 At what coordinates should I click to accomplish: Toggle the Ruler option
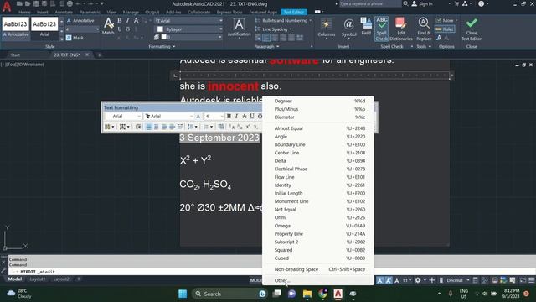click(445, 29)
